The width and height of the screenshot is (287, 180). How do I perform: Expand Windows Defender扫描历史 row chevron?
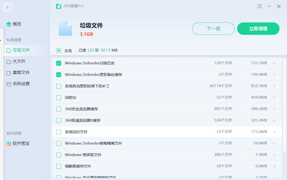coord(274,63)
